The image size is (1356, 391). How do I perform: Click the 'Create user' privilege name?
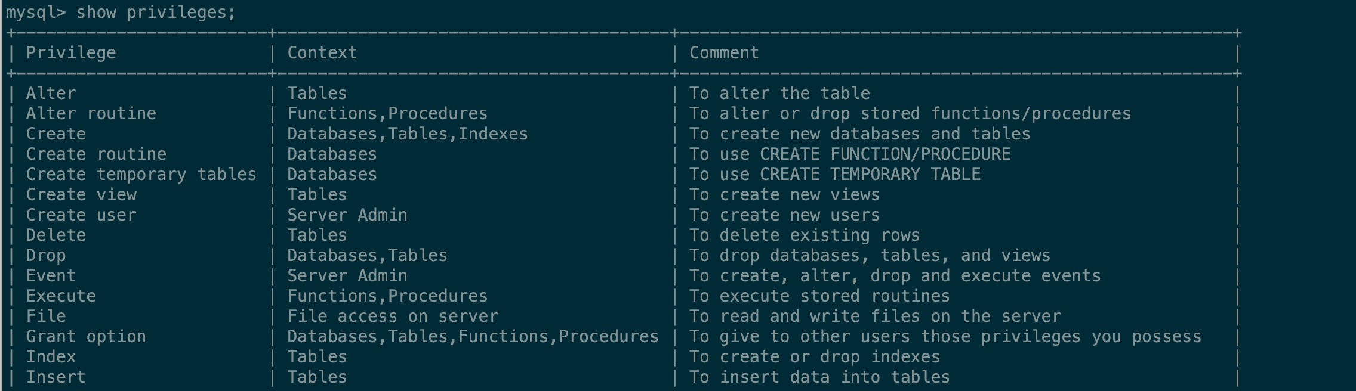tap(81, 215)
